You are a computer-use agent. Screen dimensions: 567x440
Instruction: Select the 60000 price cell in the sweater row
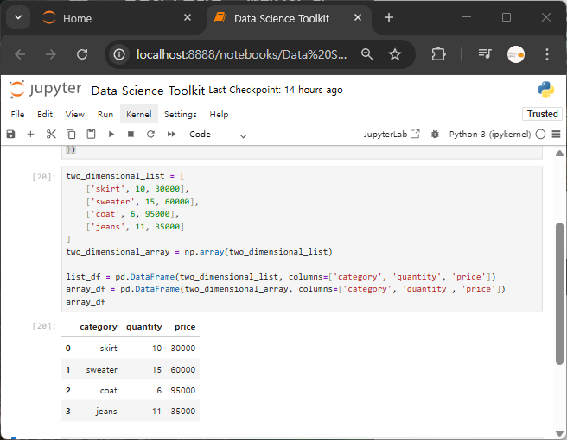click(183, 369)
